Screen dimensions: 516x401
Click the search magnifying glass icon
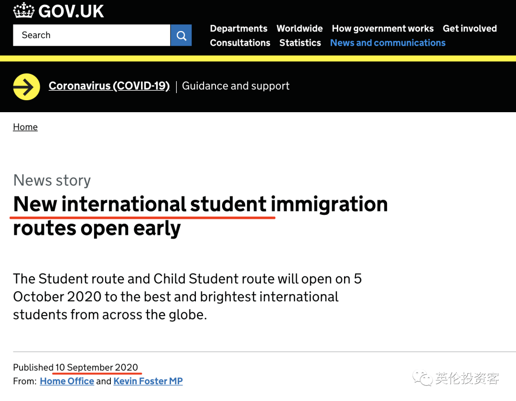(181, 35)
